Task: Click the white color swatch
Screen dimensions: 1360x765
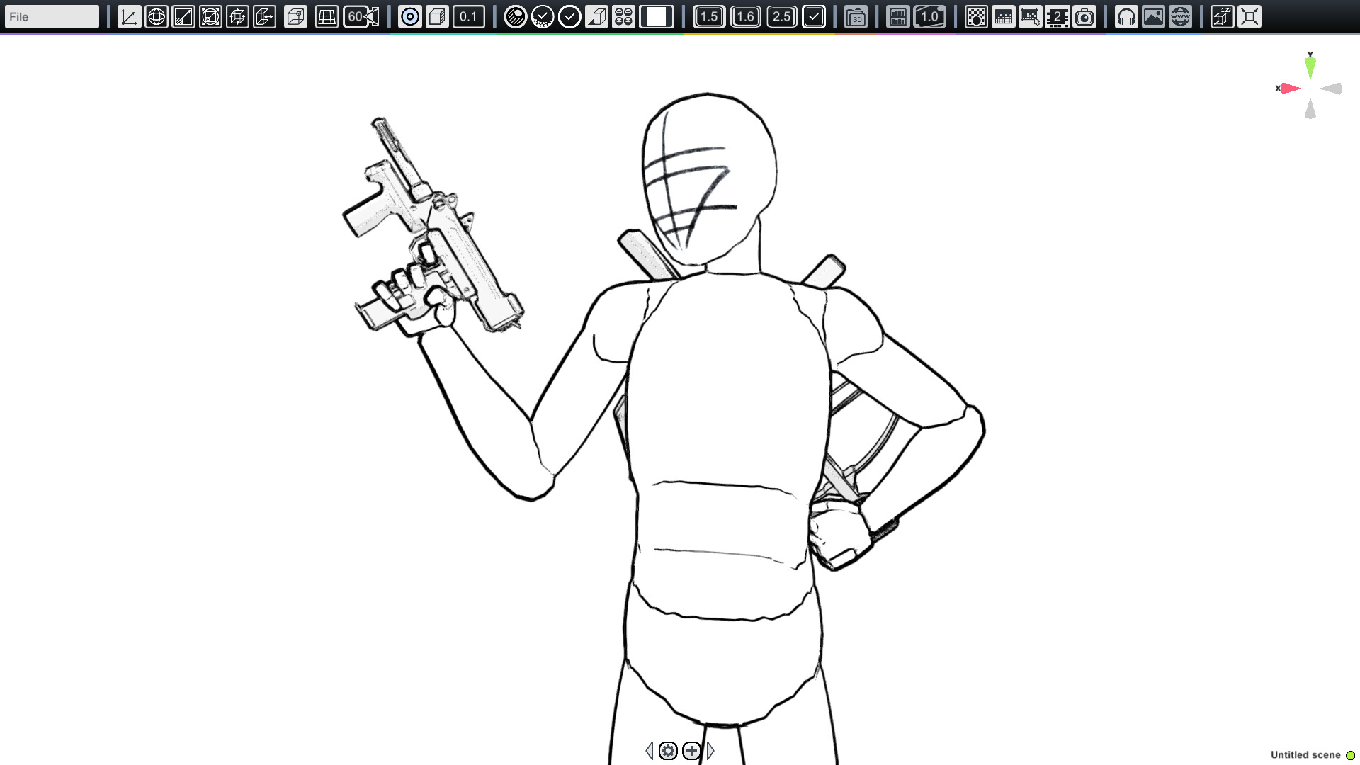Action: [657, 16]
